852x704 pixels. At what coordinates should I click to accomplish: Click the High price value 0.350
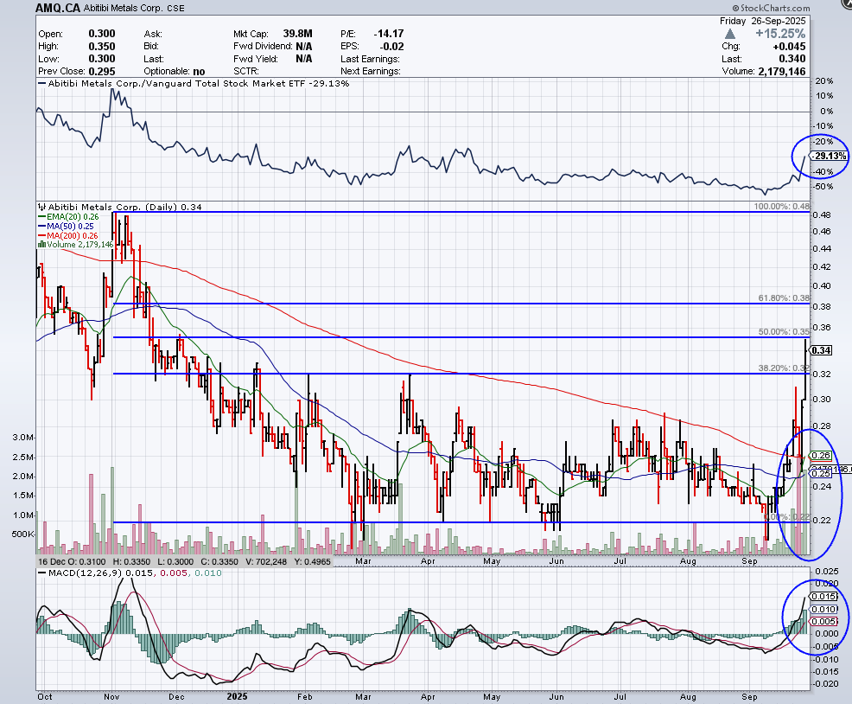click(102, 46)
